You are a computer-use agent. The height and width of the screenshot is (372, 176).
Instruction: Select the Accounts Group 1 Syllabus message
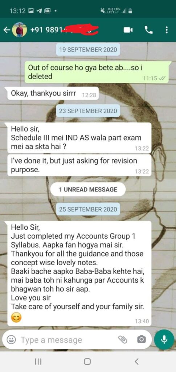point(79,273)
